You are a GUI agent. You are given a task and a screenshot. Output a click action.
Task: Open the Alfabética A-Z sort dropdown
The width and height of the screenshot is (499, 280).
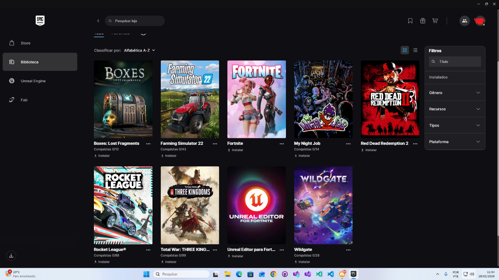click(140, 50)
